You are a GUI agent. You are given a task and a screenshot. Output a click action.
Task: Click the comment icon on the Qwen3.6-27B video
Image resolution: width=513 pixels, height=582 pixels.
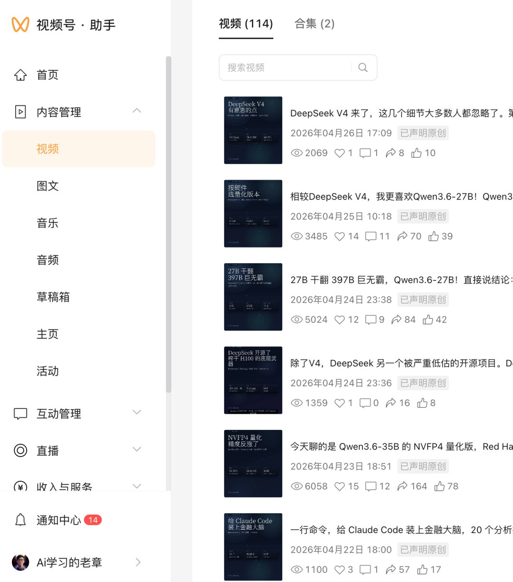point(371,236)
